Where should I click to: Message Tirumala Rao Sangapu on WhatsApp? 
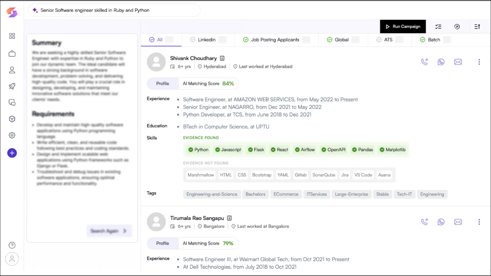pos(441,222)
